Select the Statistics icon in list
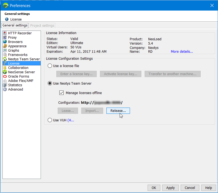Image resolution: width=218 pixels, height=193 pixels. (5, 85)
